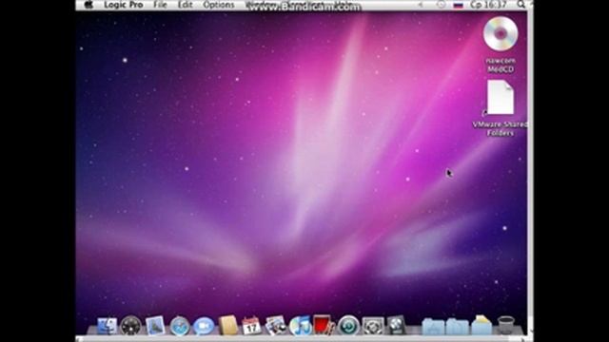Click the clock showing 16:37
Screen dimensions: 609x342
pos(488,5)
